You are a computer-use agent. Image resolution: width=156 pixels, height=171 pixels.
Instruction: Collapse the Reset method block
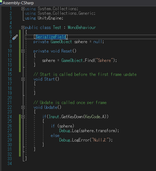23,51
